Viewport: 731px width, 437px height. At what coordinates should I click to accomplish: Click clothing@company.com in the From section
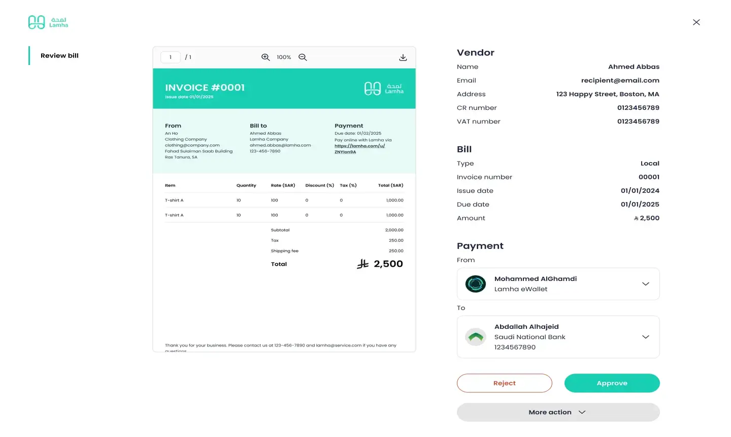pos(192,145)
